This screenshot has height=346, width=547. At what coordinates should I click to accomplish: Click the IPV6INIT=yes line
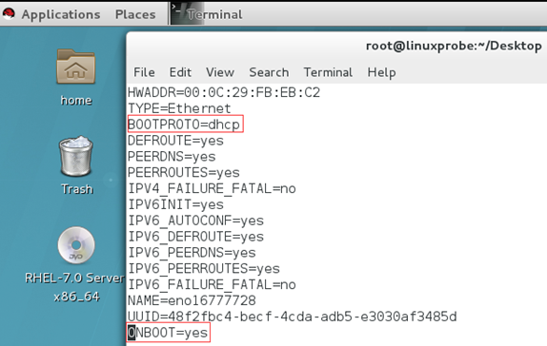coord(175,204)
